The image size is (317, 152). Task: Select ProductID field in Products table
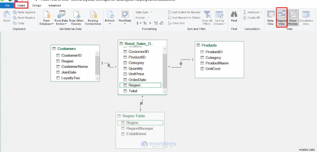[x=214, y=52]
